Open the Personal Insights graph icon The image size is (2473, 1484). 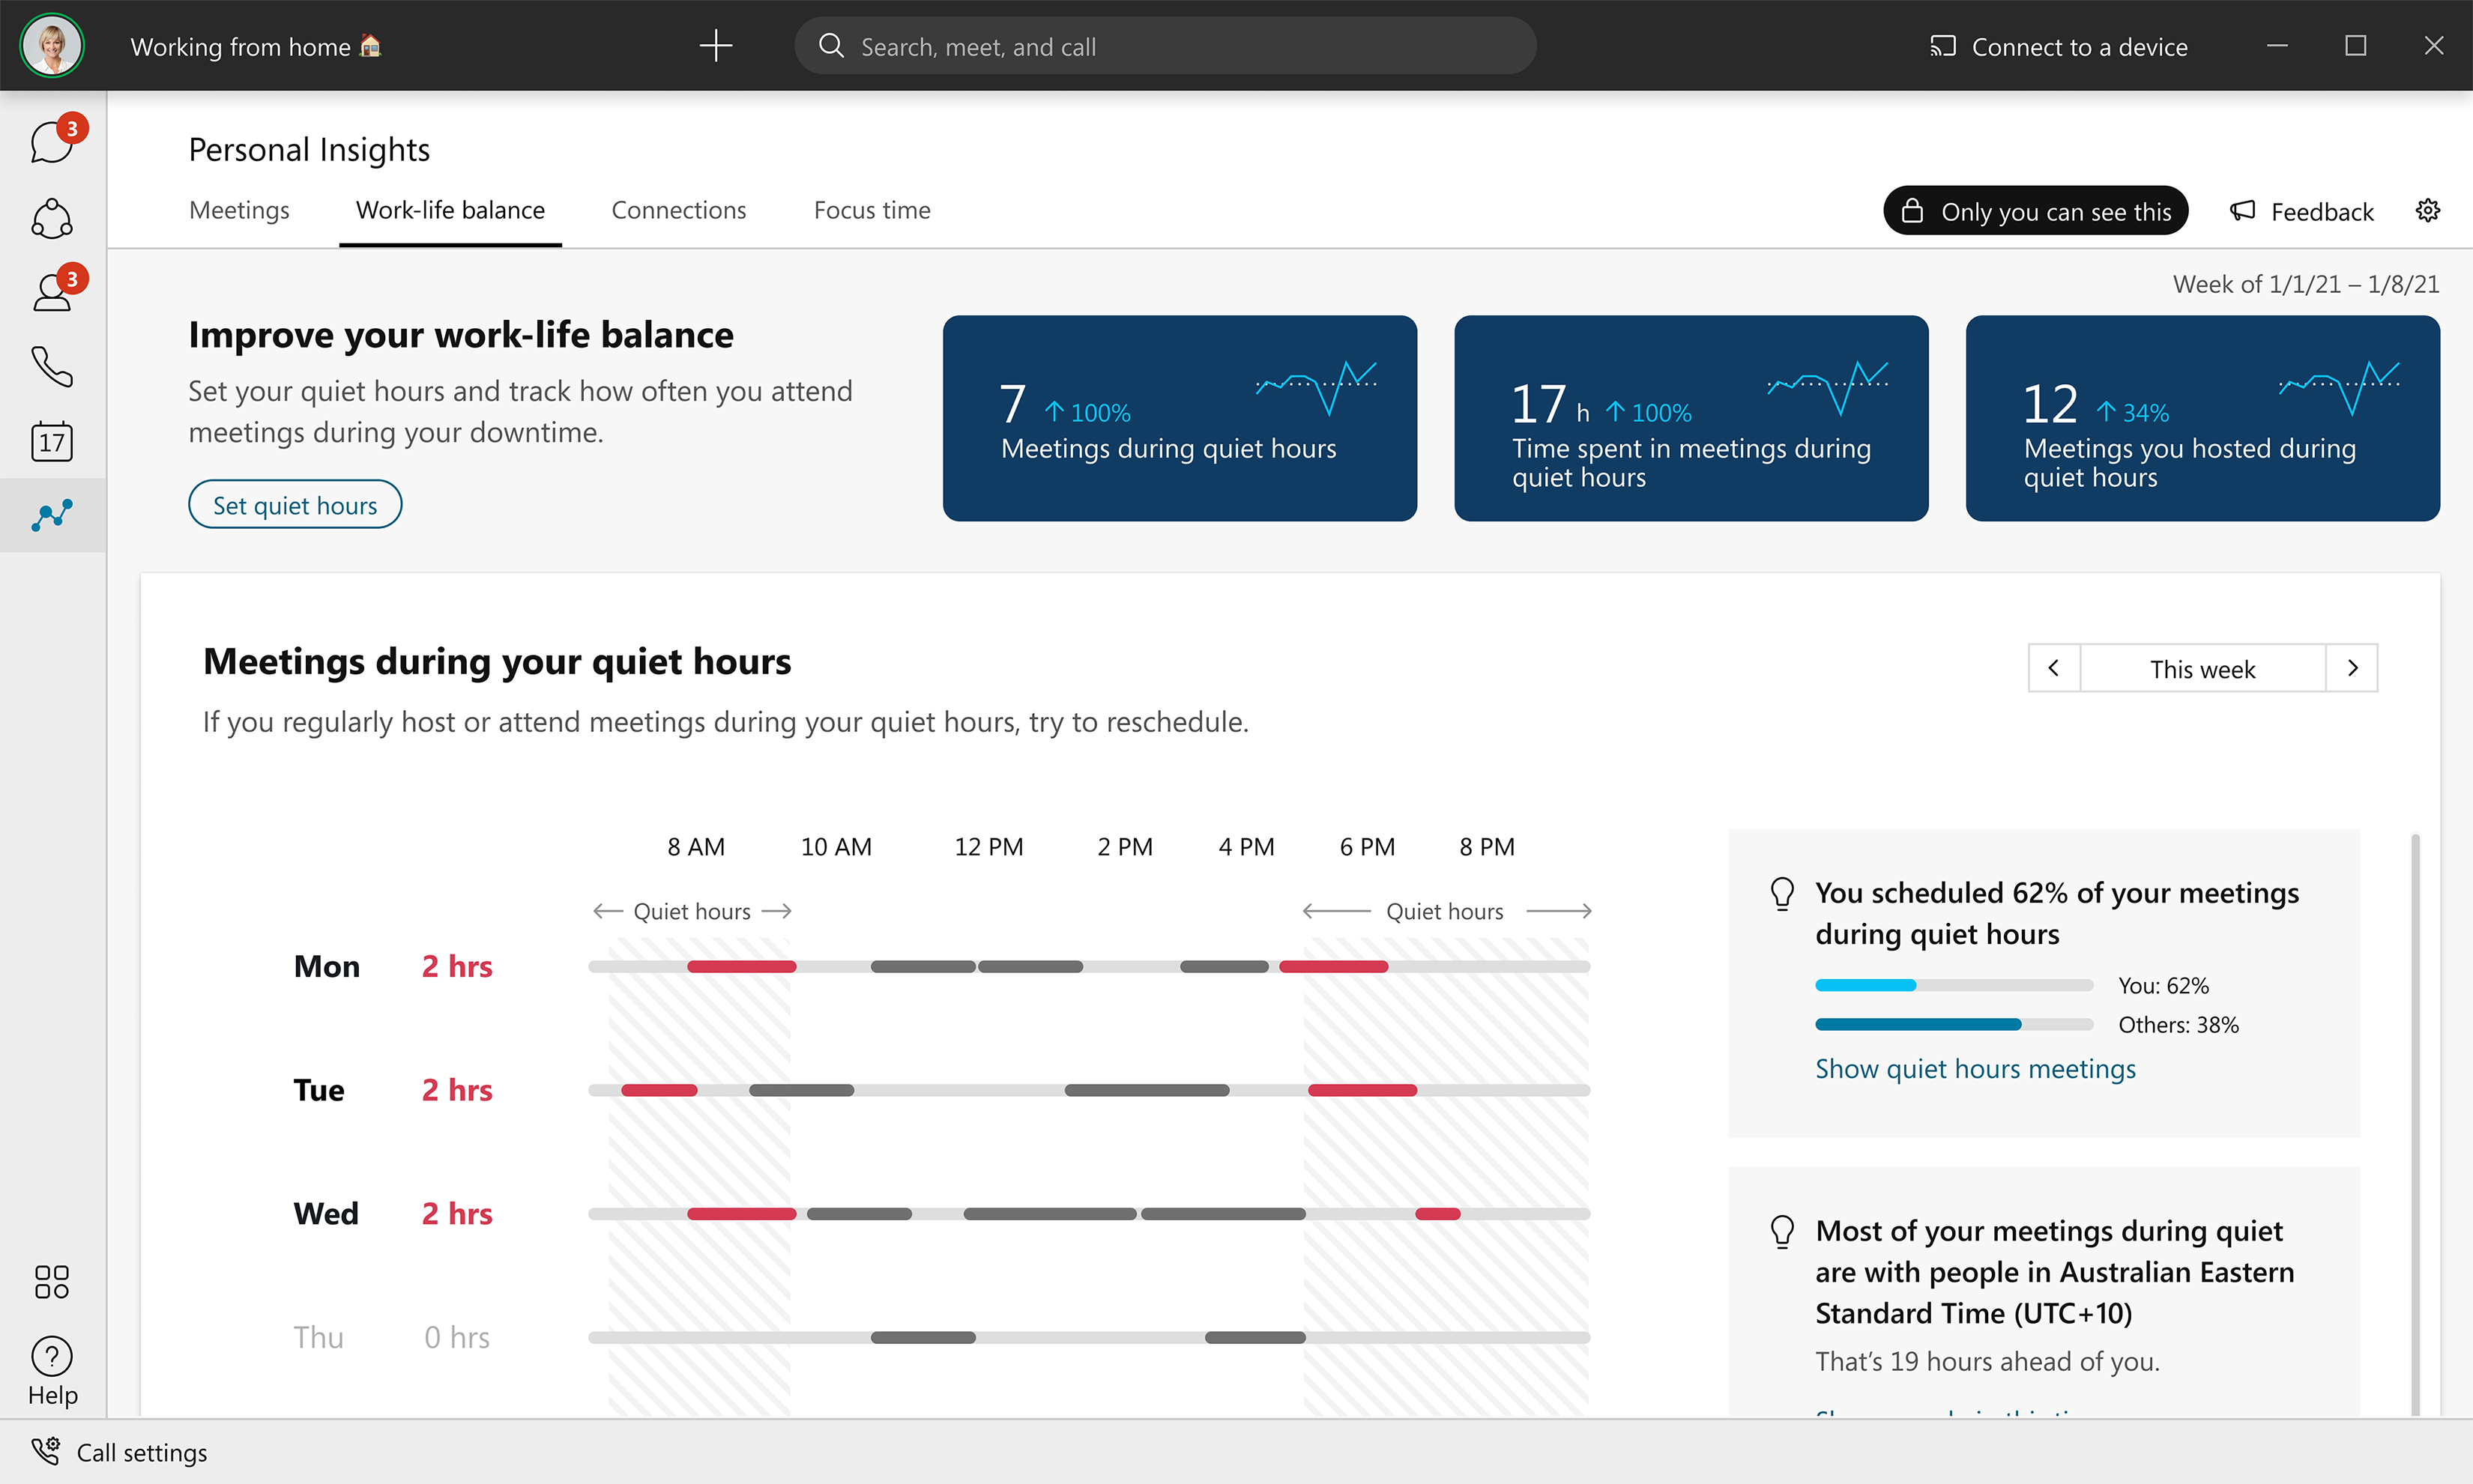tap(52, 515)
